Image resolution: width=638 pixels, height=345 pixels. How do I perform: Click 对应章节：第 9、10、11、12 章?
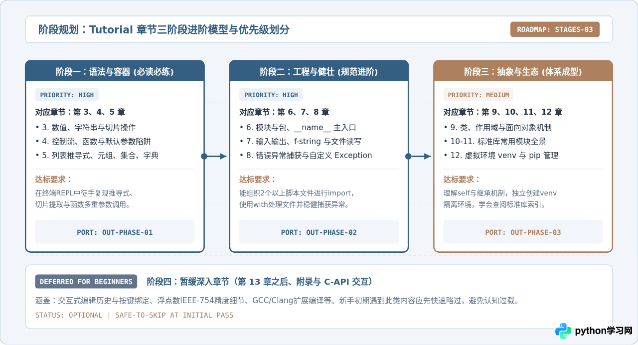pyautogui.click(x=503, y=112)
